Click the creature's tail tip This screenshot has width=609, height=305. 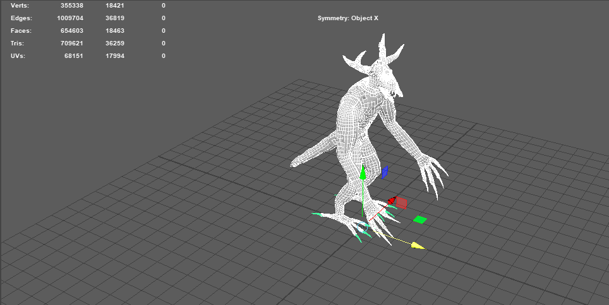(294, 164)
